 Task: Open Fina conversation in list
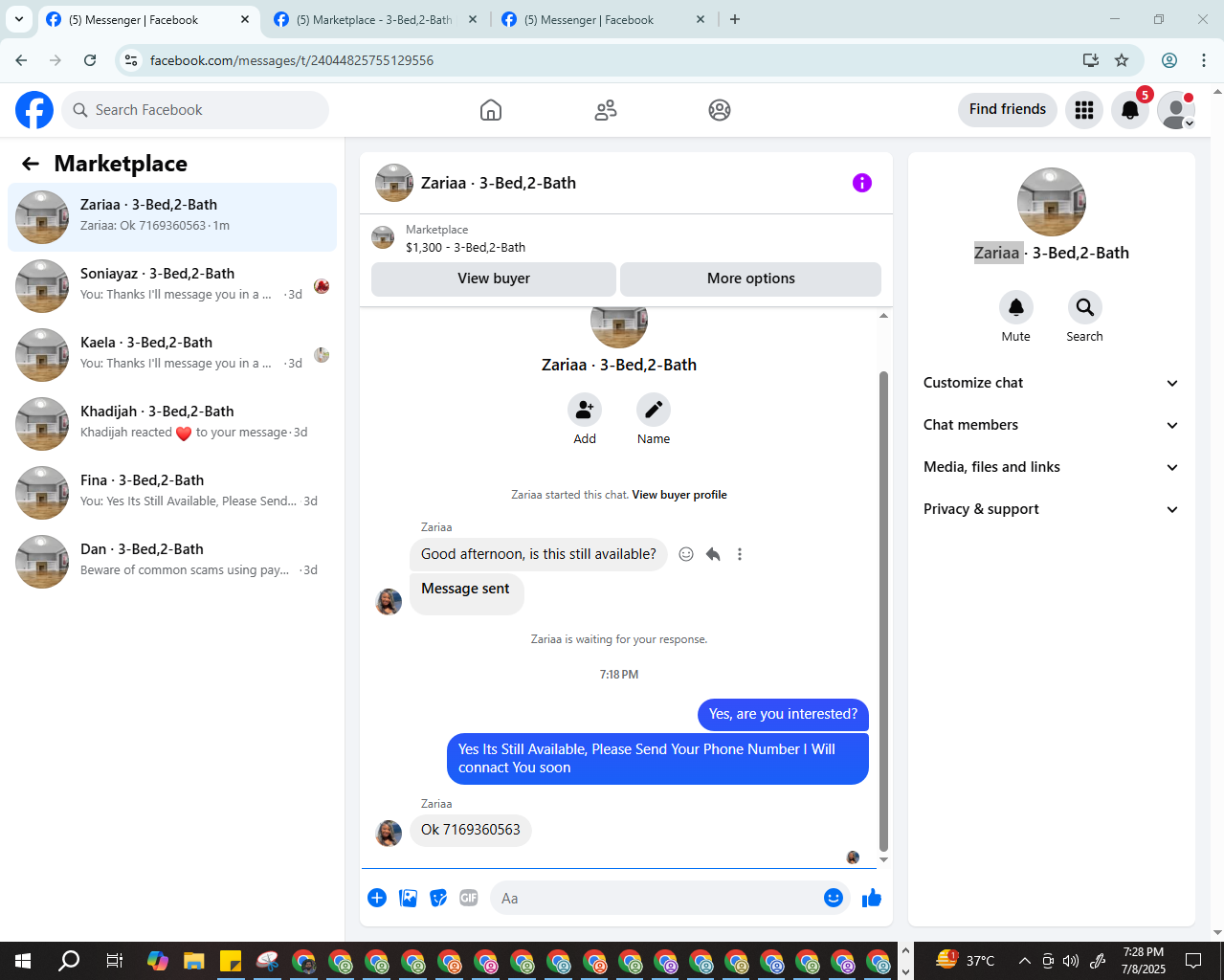pyautogui.click(x=172, y=493)
